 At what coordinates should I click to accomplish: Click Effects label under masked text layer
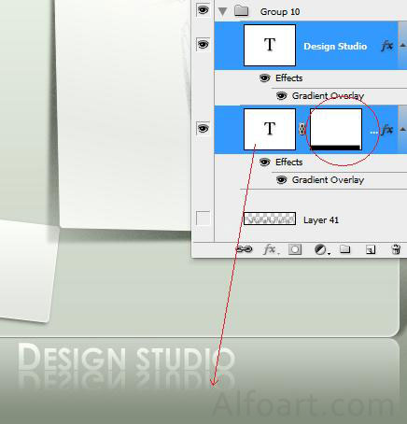point(288,162)
